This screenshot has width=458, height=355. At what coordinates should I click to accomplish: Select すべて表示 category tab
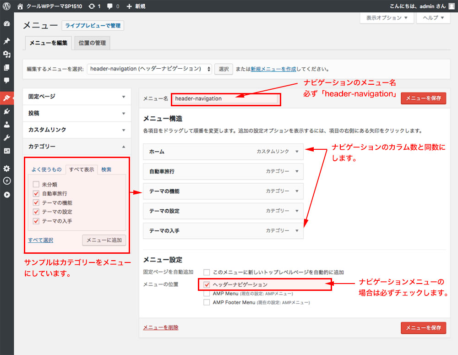click(82, 170)
